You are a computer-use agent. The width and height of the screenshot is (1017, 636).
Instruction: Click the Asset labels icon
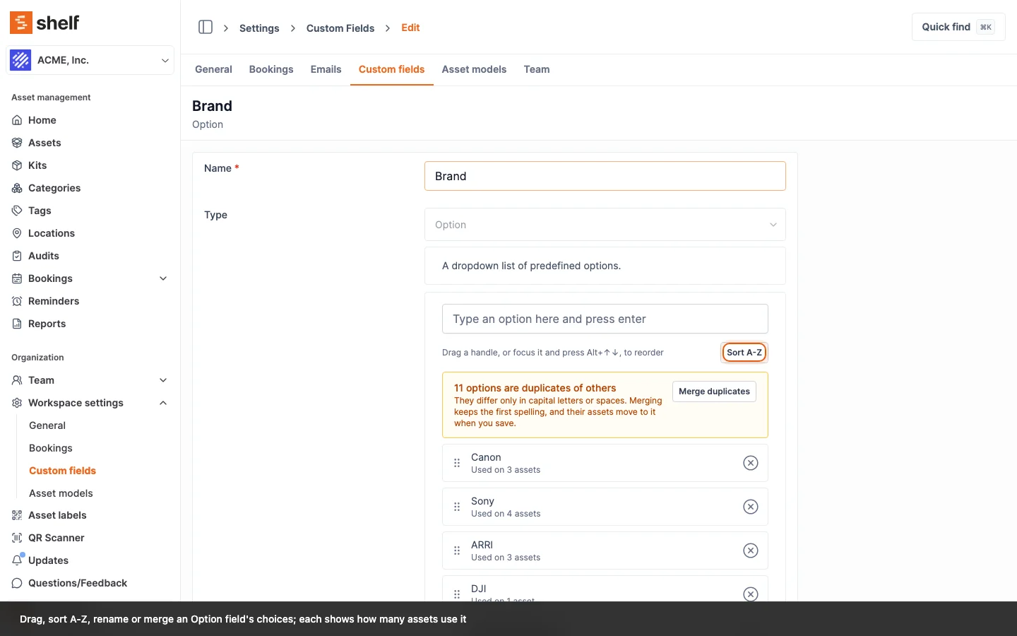click(x=17, y=515)
